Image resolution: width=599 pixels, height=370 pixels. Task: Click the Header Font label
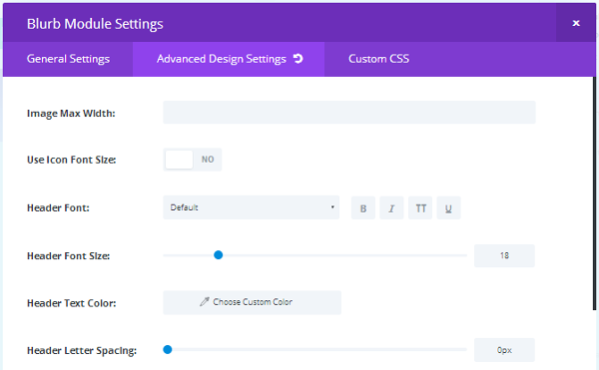[58, 207]
